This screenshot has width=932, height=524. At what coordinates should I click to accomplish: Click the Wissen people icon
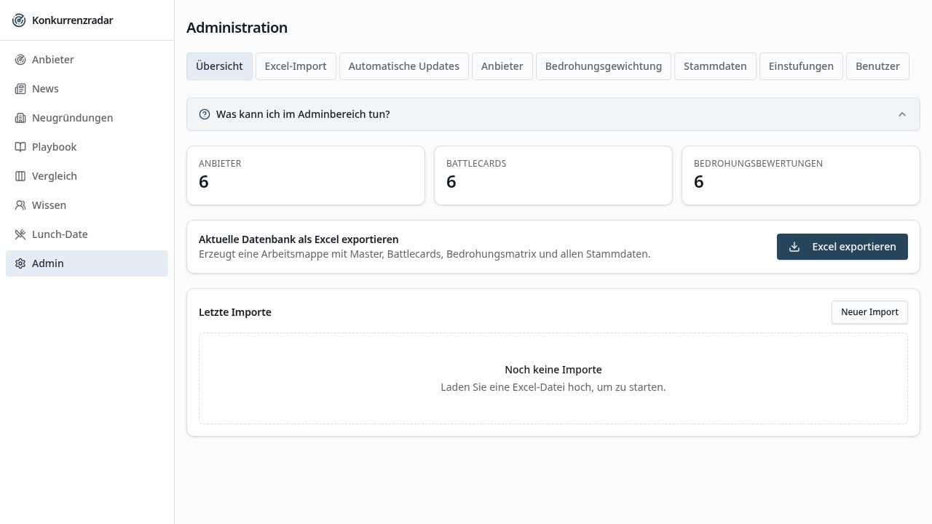[20, 205]
